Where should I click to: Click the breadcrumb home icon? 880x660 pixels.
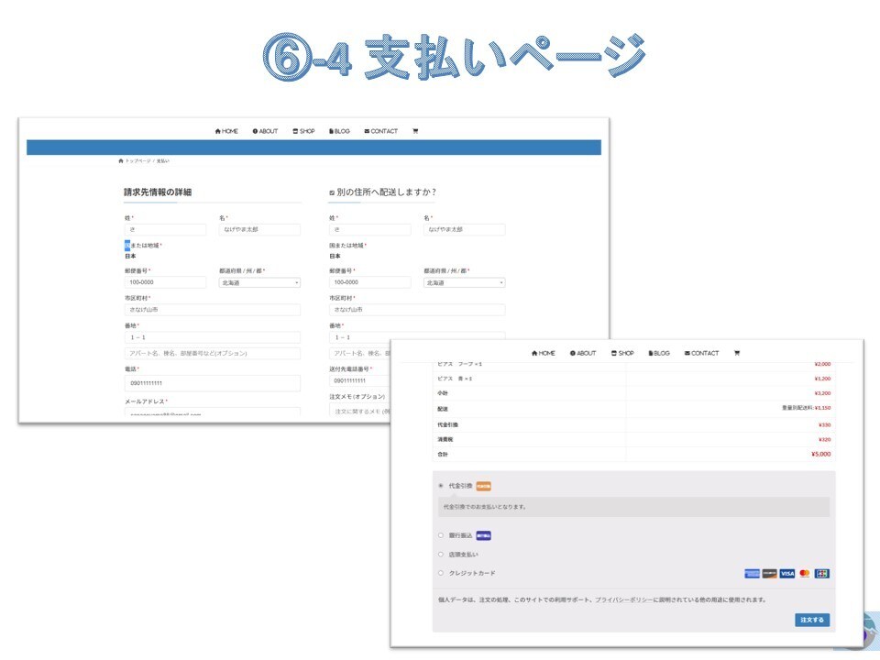pos(121,161)
